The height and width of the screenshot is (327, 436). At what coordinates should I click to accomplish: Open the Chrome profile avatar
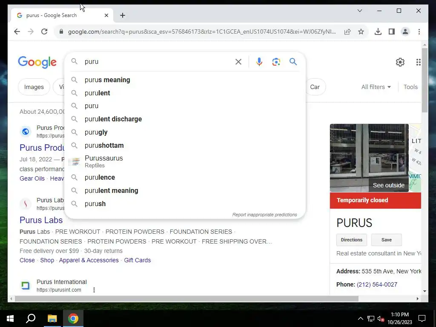tap(405, 32)
